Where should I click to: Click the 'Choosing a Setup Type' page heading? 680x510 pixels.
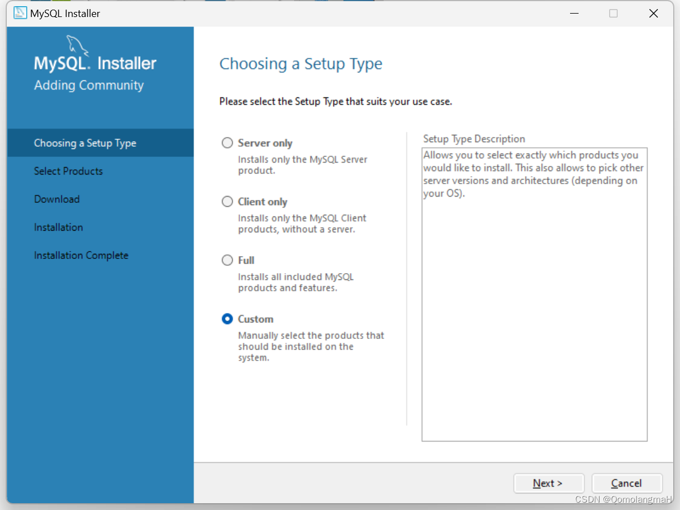pyautogui.click(x=301, y=64)
